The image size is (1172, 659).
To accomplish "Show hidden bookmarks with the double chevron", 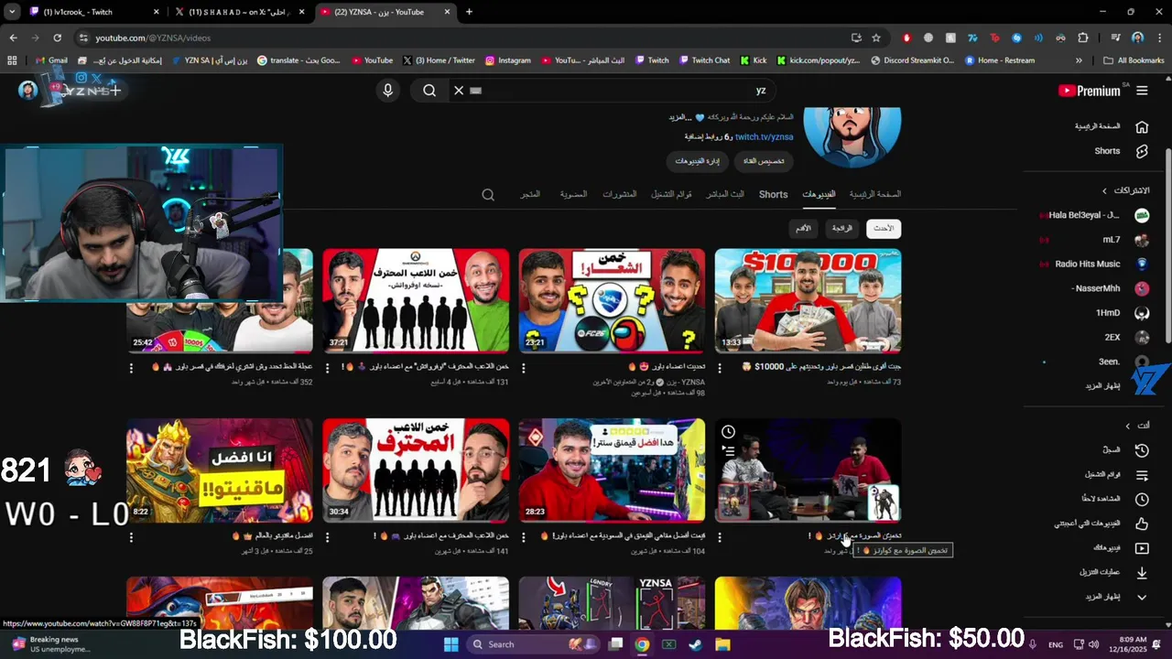I will (1079, 60).
